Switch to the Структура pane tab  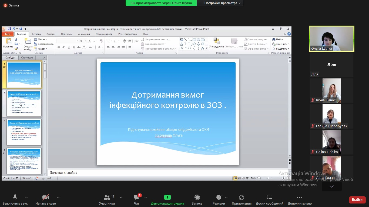[x=27, y=58]
